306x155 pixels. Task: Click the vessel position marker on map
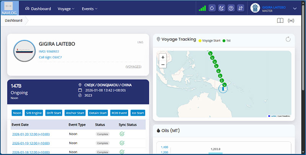pyautogui.click(x=222, y=89)
